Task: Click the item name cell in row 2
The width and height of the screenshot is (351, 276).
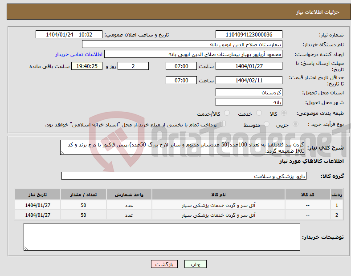Action: tap(218, 215)
